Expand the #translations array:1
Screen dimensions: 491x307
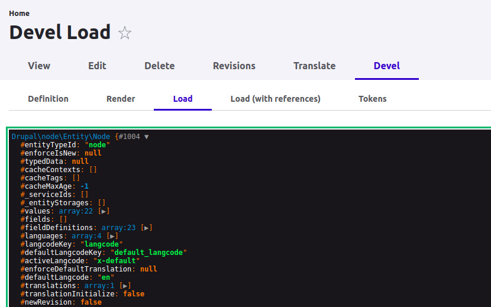click(125, 286)
